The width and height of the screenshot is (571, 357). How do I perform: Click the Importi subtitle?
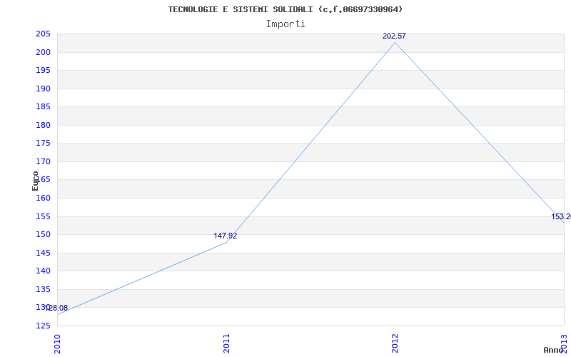pyautogui.click(x=285, y=24)
